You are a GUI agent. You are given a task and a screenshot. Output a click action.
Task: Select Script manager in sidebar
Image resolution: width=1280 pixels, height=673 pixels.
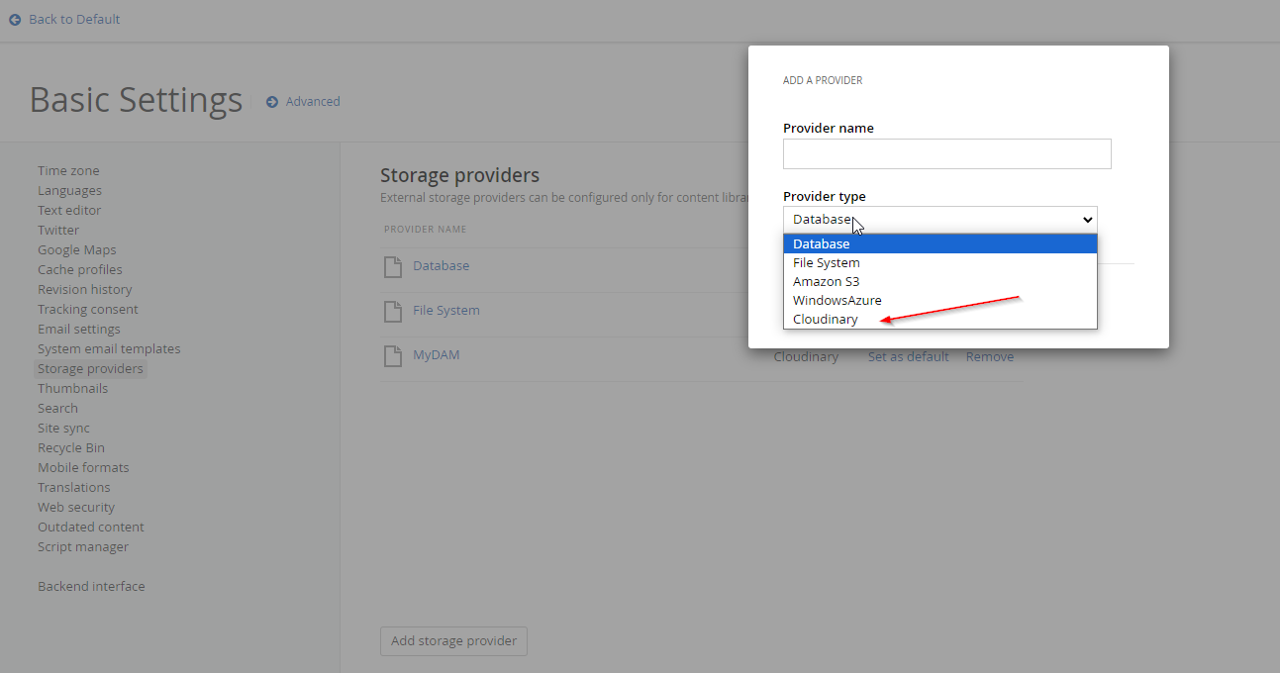pos(83,547)
